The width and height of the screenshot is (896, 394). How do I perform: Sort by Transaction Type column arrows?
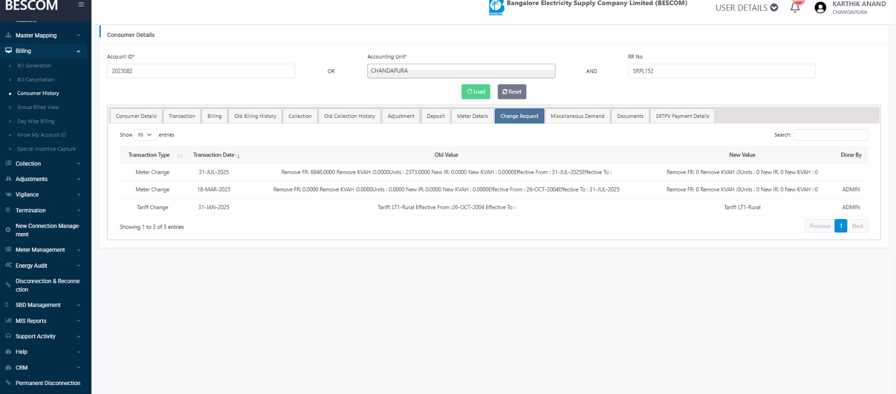(180, 156)
